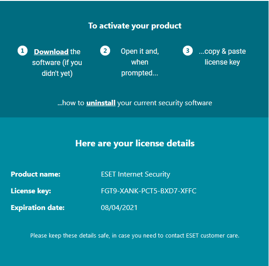The width and height of the screenshot is (269, 266).
Task: Click the 'License key:' label
Action: point(31,191)
